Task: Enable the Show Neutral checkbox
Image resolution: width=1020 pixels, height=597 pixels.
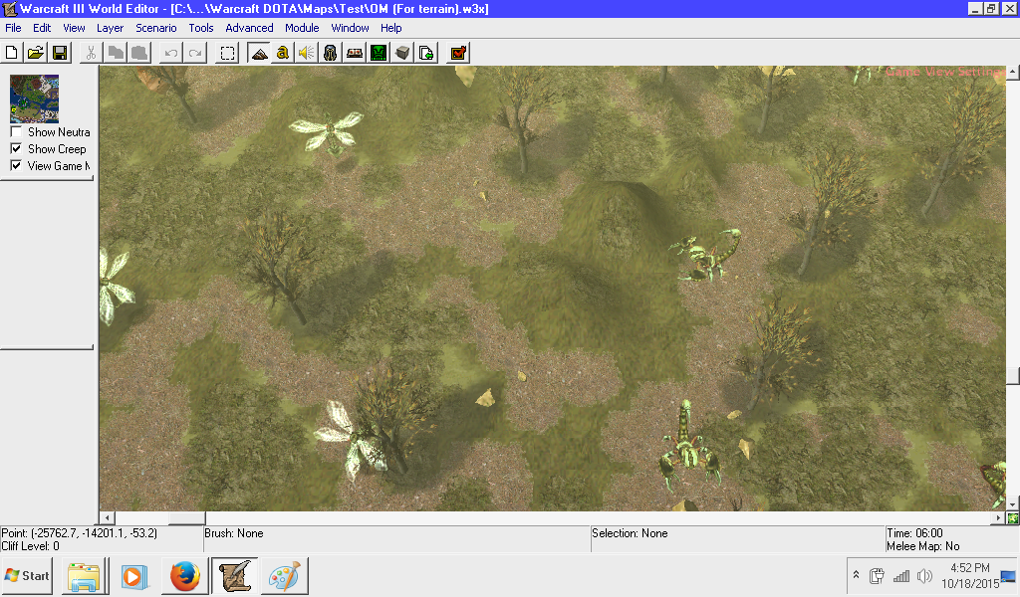Action: click(x=16, y=132)
